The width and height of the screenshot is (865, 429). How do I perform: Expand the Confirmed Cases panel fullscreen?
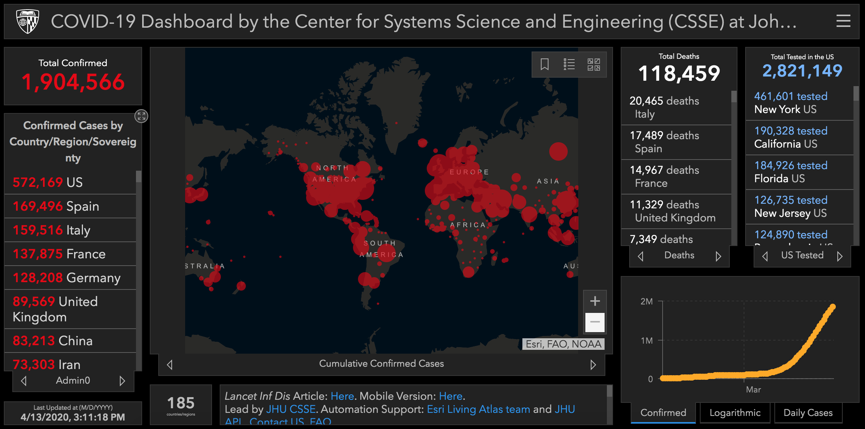[141, 116]
